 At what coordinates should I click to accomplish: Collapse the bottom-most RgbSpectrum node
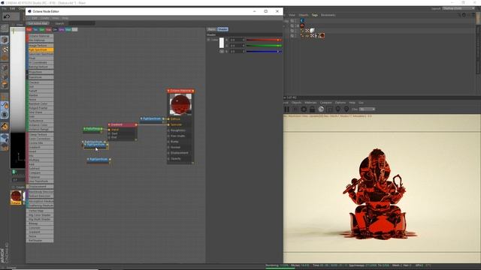click(x=88, y=159)
